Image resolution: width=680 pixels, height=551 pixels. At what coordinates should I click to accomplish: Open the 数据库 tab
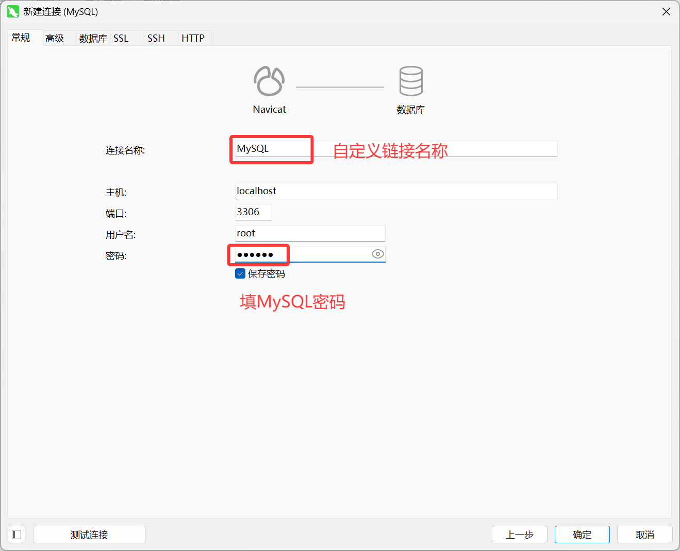(93, 38)
